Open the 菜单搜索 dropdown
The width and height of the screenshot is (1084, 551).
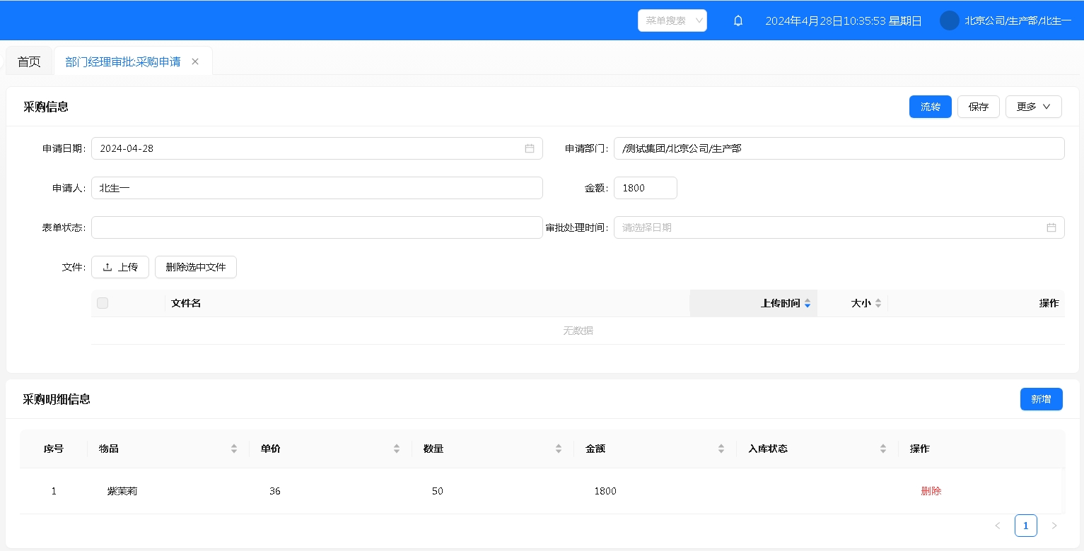tap(672, 20)
